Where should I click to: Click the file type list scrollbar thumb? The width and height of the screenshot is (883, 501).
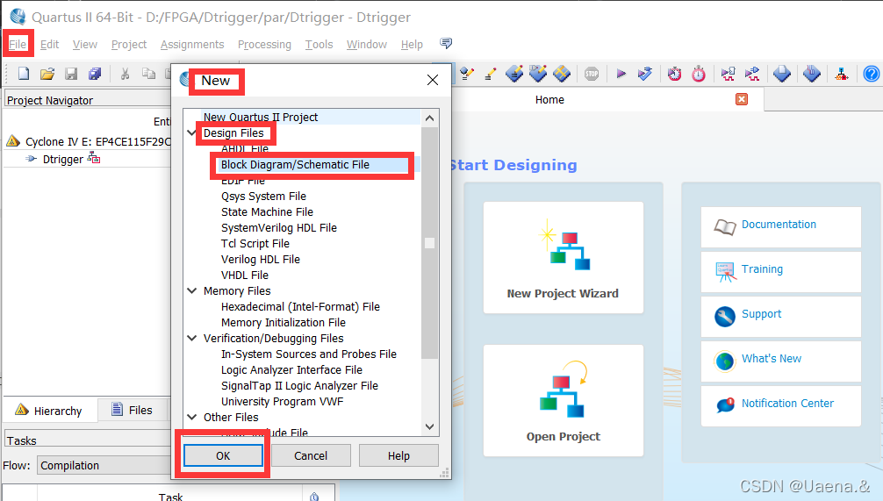point(430,243)
